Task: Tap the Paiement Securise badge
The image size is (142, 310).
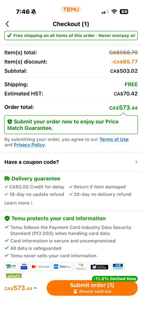Action: tap(99, 266)
